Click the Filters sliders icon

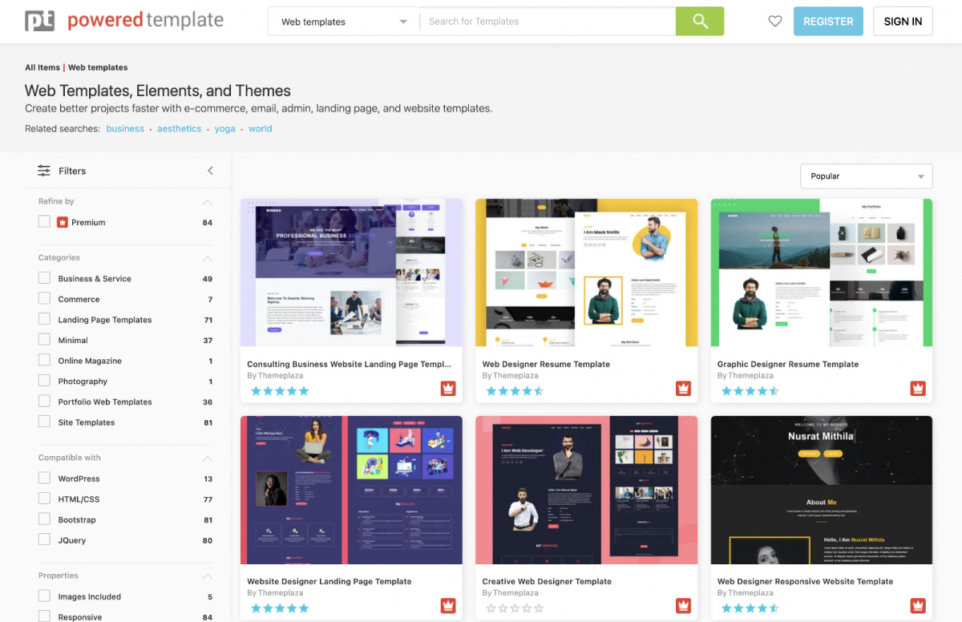tap(44, 171)
